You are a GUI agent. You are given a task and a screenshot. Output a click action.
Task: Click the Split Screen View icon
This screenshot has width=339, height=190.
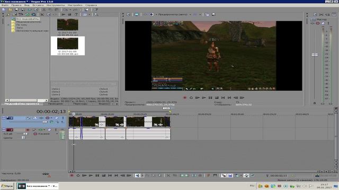tap(151, 14)
